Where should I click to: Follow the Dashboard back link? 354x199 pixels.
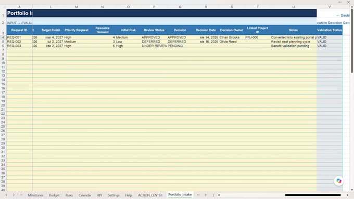pos(343,15)
